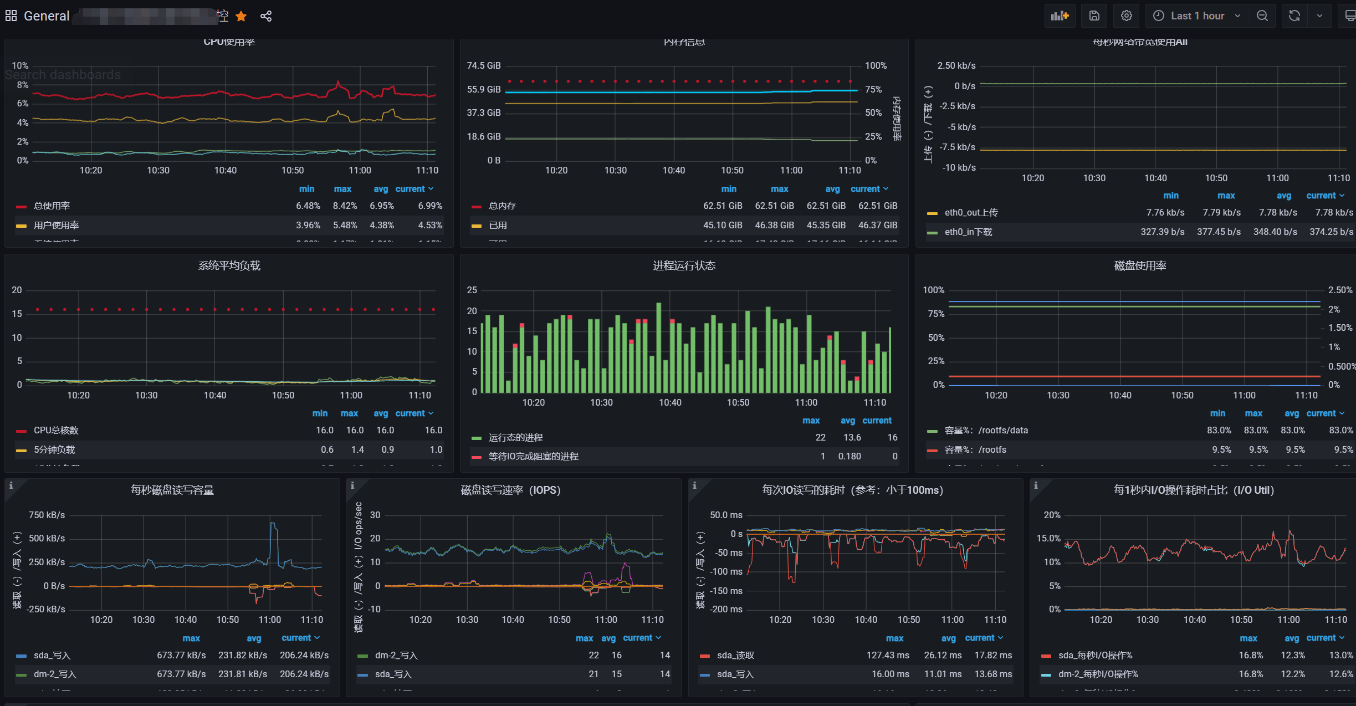Sort process state legend by max
Image resolution: width=1356 pixels, height=706 pixels.
click(x=811, y=421)
